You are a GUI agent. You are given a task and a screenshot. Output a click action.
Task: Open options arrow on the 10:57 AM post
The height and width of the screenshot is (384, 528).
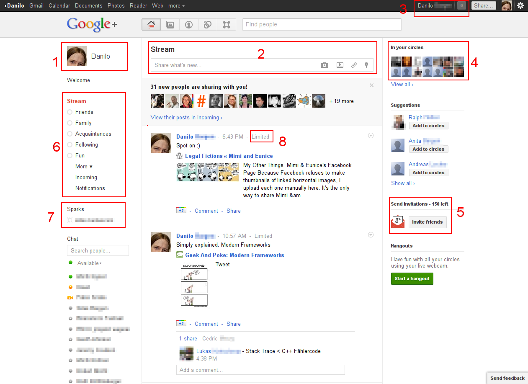point(371,235)
